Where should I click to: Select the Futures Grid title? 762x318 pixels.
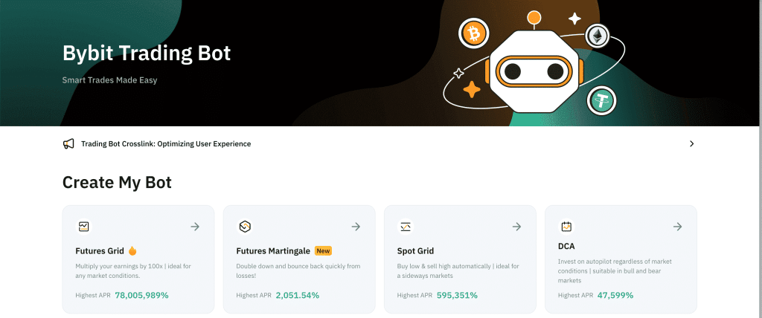(x=100, y=251)
